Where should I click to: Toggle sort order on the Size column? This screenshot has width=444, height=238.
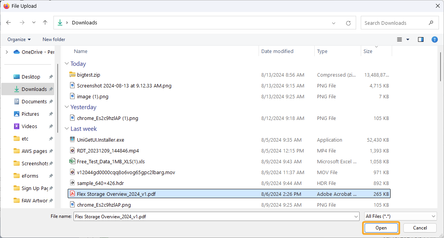[368, 51]
